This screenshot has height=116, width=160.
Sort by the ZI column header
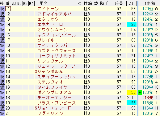(x=131, y=3)
